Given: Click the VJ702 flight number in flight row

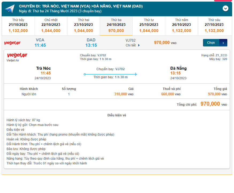Looking at the screenshot, I should [131, 40].
